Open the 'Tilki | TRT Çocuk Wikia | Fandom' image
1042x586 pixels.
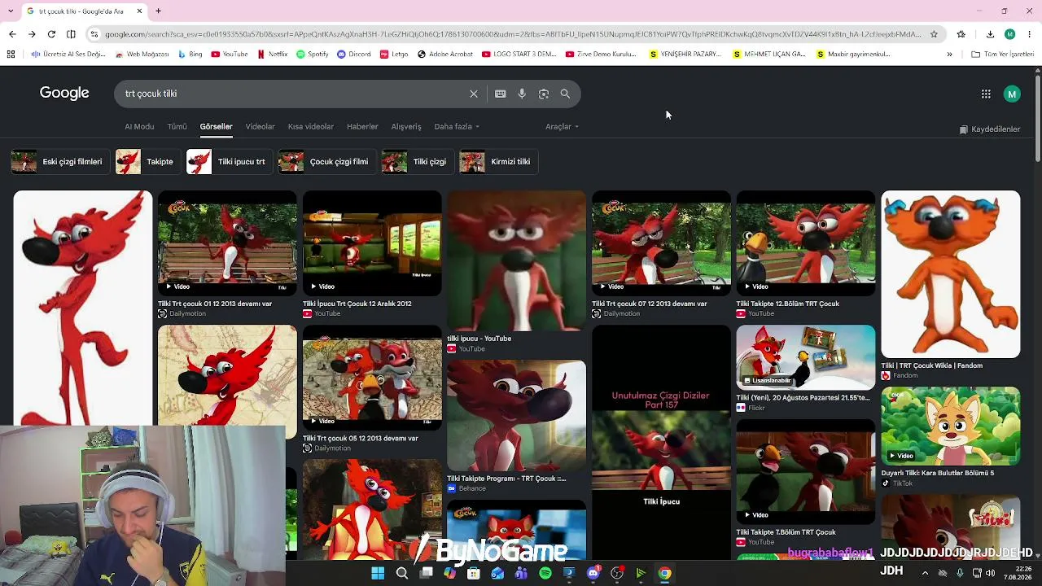[951, 274]
